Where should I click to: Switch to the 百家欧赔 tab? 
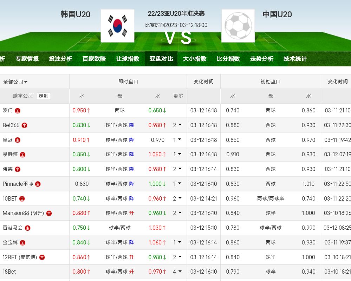94,59
